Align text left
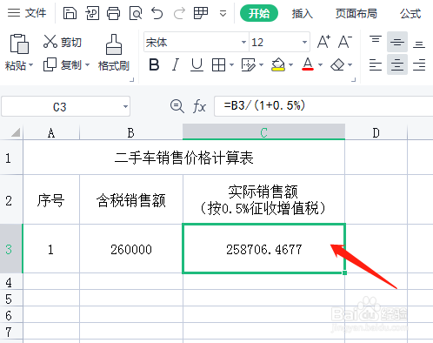Viewport: 433px width, 343px height. pos(376,64)
